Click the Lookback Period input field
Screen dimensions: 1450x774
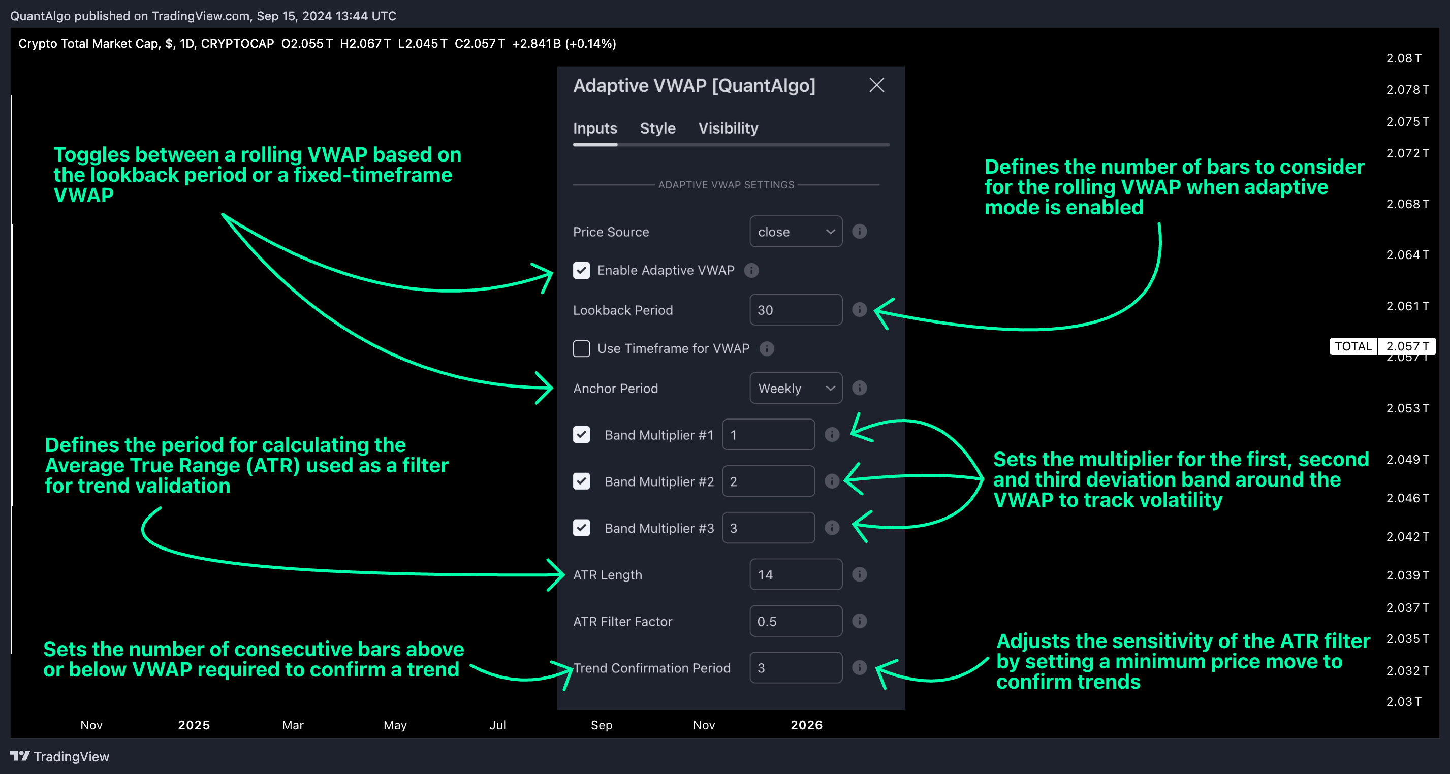[x=795, y=309]
